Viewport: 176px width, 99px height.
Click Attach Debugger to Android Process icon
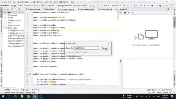[x=145, y=5]
